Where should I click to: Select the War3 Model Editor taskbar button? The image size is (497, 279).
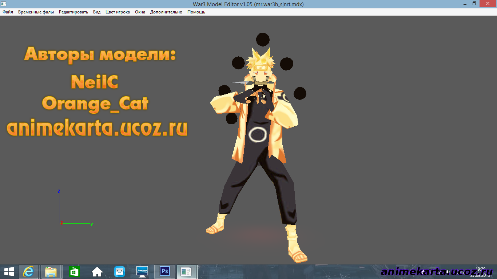[186, 271]
